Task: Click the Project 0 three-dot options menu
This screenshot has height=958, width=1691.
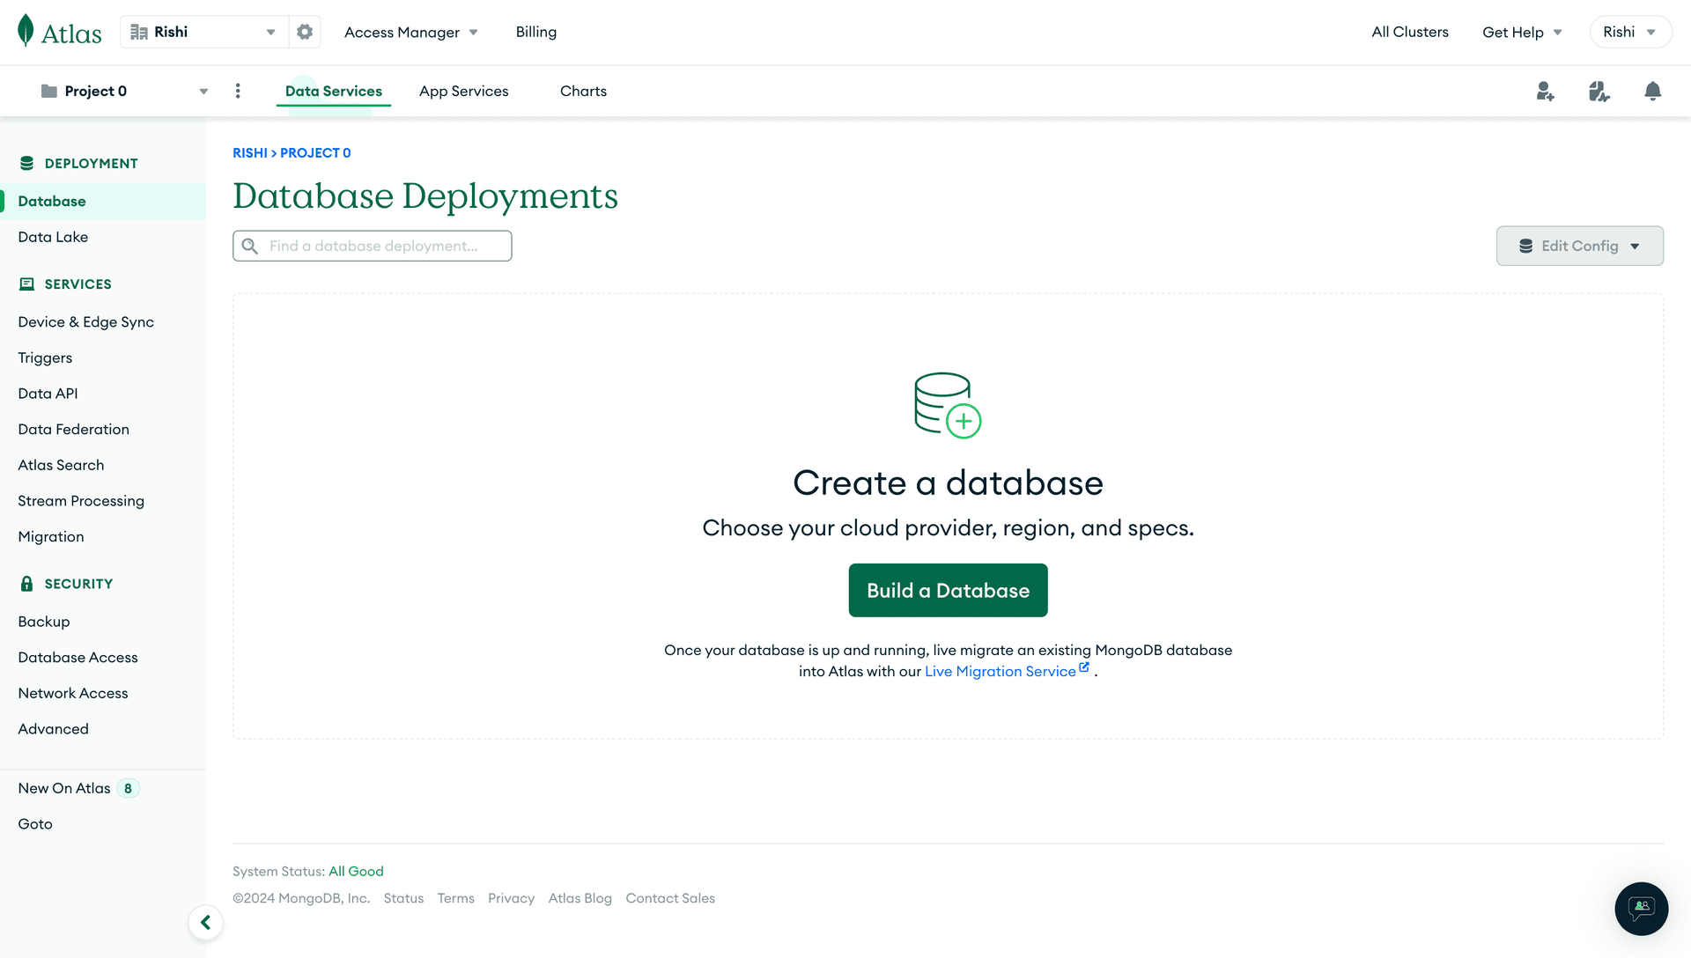Action: 238,91
